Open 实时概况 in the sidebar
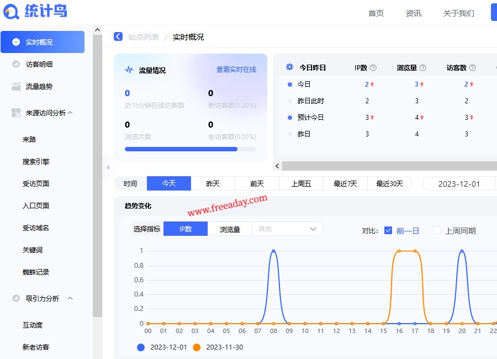 click(43, 42)
